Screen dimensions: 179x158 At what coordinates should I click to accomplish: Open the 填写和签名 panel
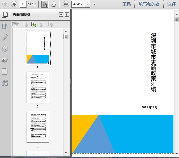click(x=149, y=4)
